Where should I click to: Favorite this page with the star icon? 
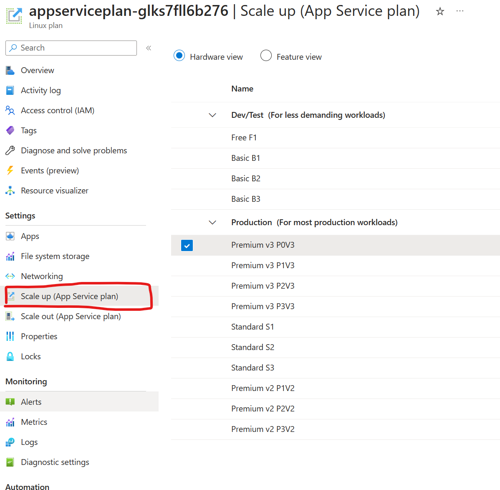440,12
